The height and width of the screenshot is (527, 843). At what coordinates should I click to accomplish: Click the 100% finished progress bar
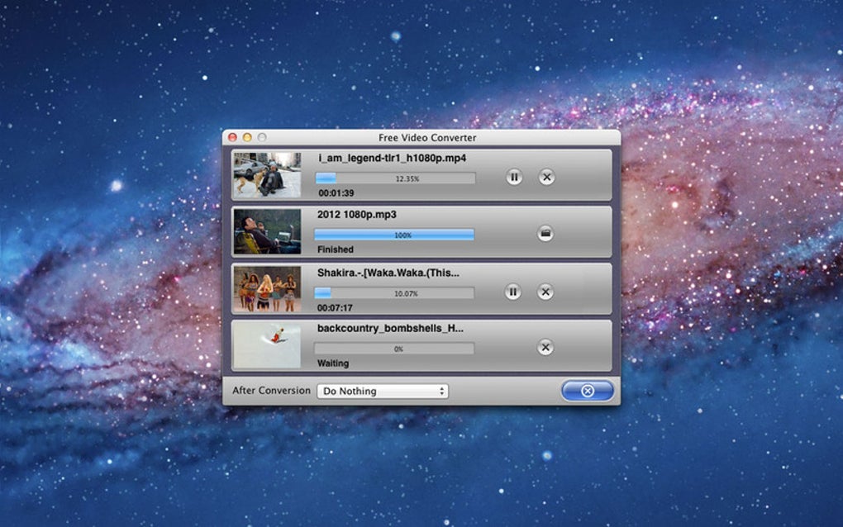394,235
